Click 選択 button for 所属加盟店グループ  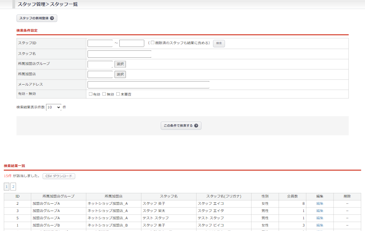click(120, 64)
